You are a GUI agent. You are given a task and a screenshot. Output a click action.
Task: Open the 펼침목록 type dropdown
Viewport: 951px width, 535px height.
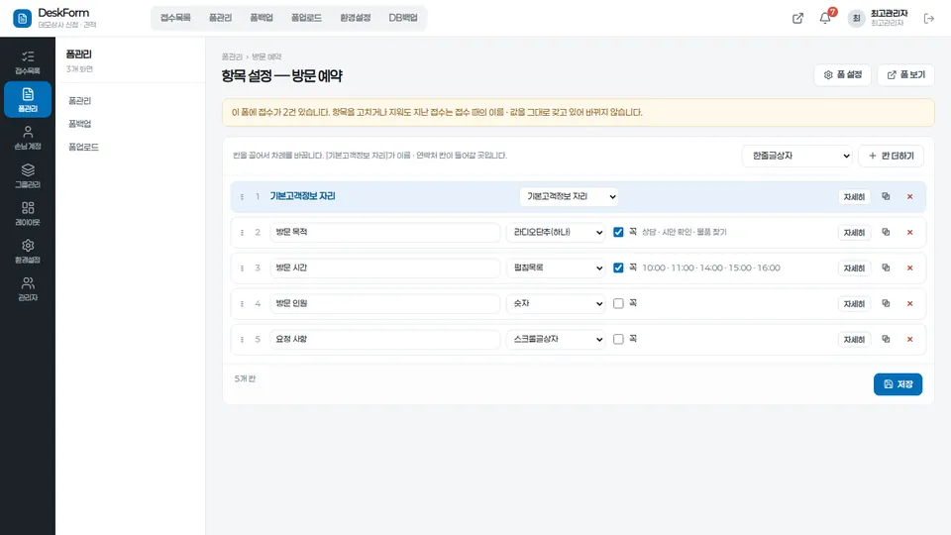[556, 267]
